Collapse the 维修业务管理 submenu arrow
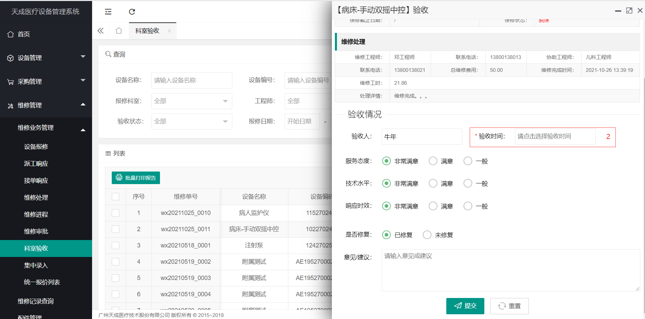Image resolution: width=645 pixels, height=319 pixels. tap(83, 130)
